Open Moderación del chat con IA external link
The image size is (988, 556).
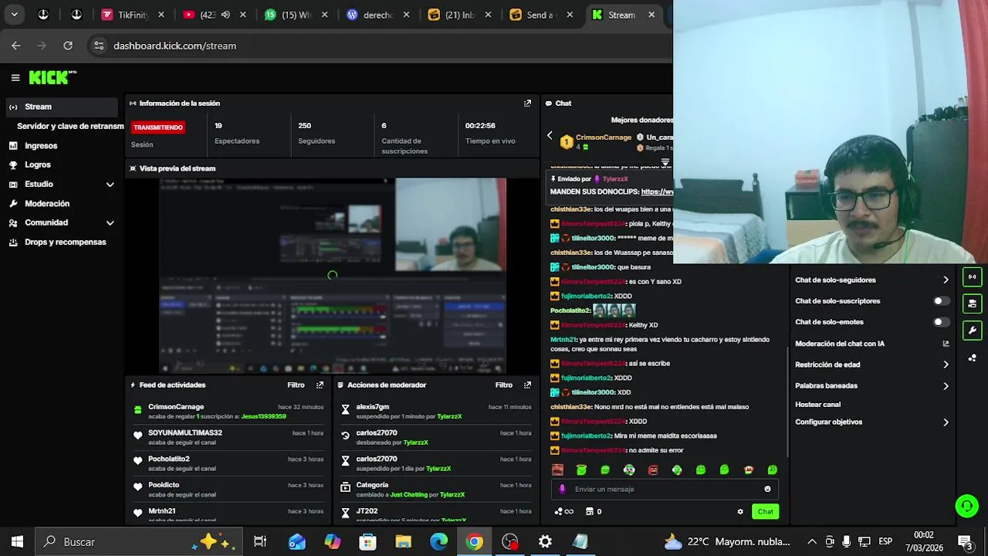946,344
